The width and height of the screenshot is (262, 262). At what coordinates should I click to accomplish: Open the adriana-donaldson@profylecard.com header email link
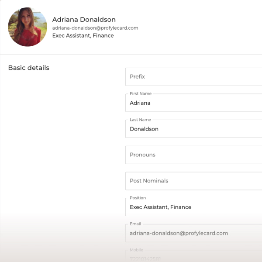click(95, 28)
